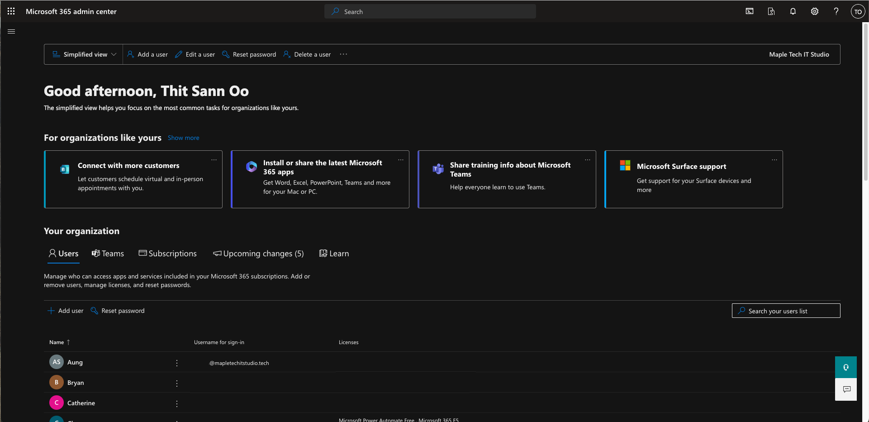Screen dimensions: 869x422
Task: Open more actions for user Aung
Action: [177, 363]
